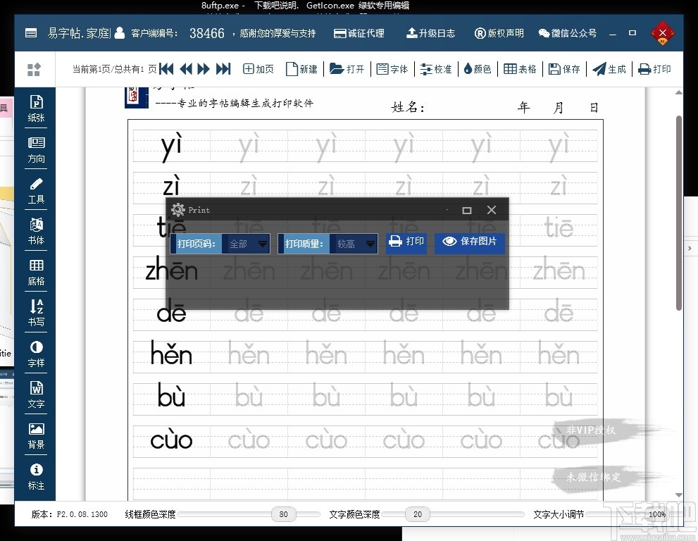Open the 升级日志 upgrade log
This screenshot has height=541, width=698.
430,33
